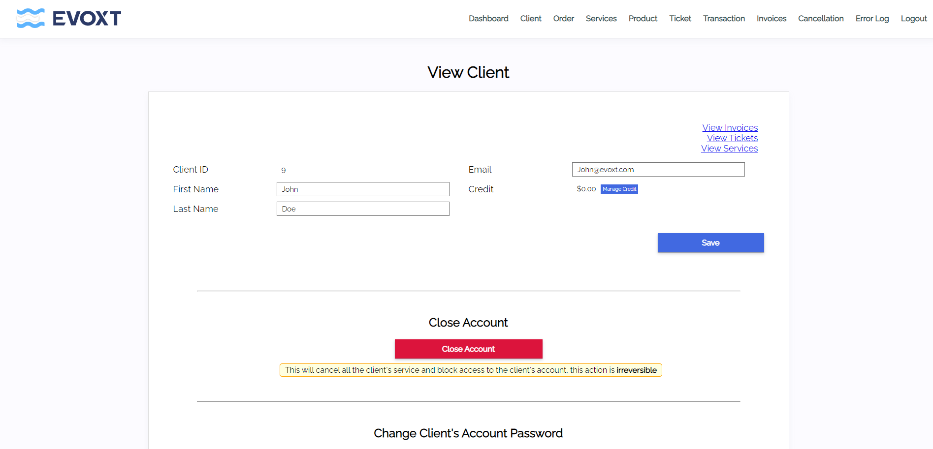Open the Order section
This screenshot has width=933, height=449.
(563, 19)
